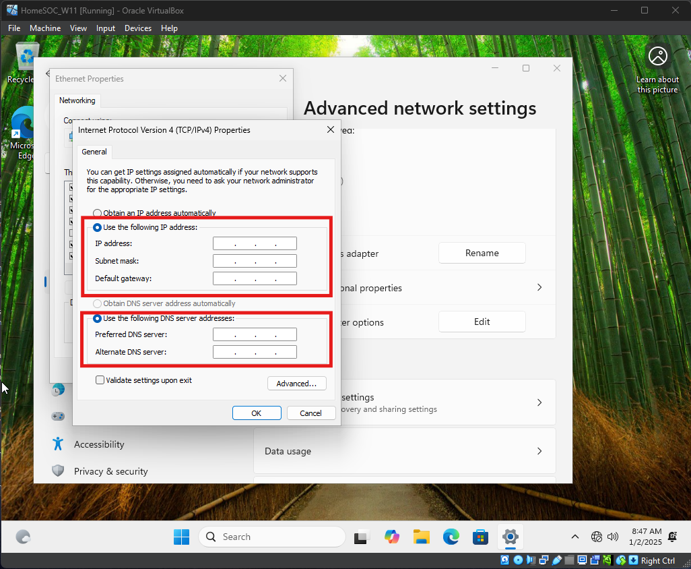Launch File Explorer from taskbar

422,537
